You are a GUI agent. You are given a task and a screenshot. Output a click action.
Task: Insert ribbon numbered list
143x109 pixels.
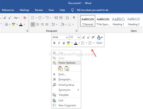pos(40,18)
